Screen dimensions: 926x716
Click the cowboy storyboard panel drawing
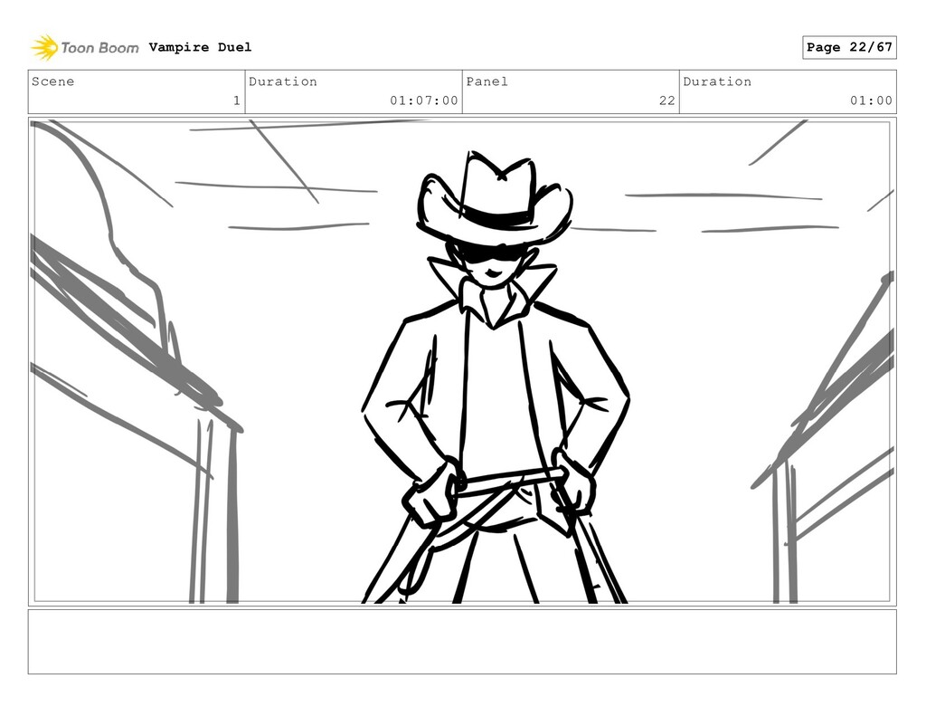pos(462,362)
